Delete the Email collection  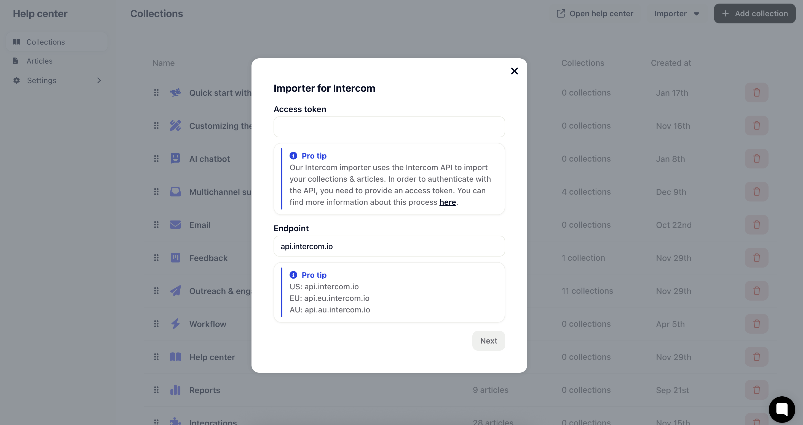pyautogui.click(x=757, y=225)
